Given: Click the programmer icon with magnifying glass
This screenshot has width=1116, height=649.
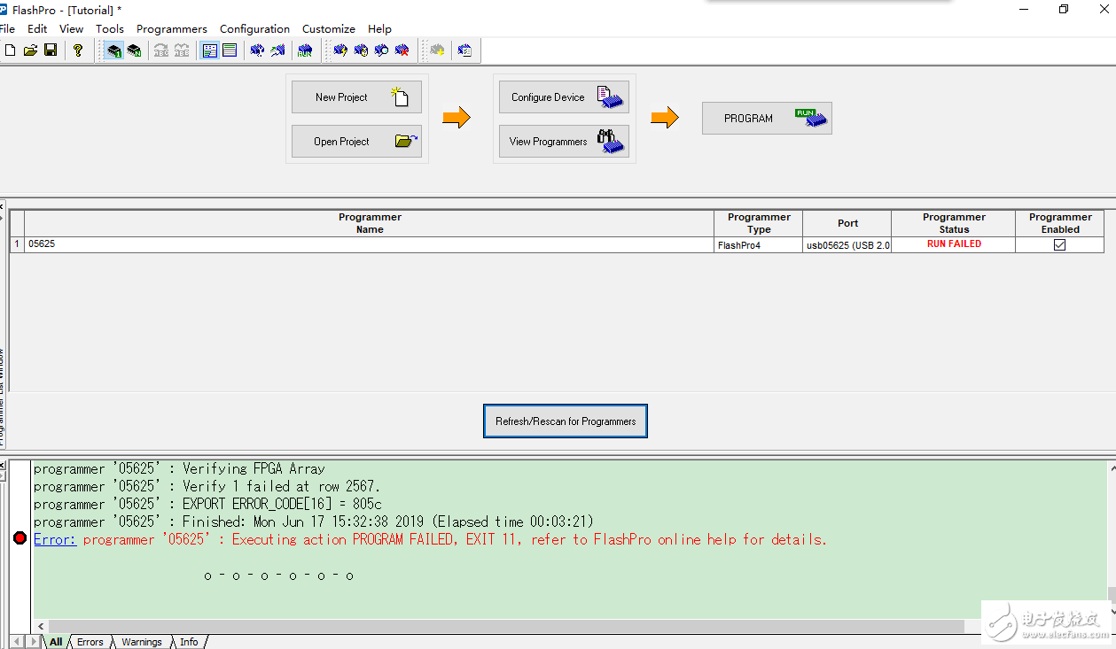Looking at the screenshot, I should point(381,50).
